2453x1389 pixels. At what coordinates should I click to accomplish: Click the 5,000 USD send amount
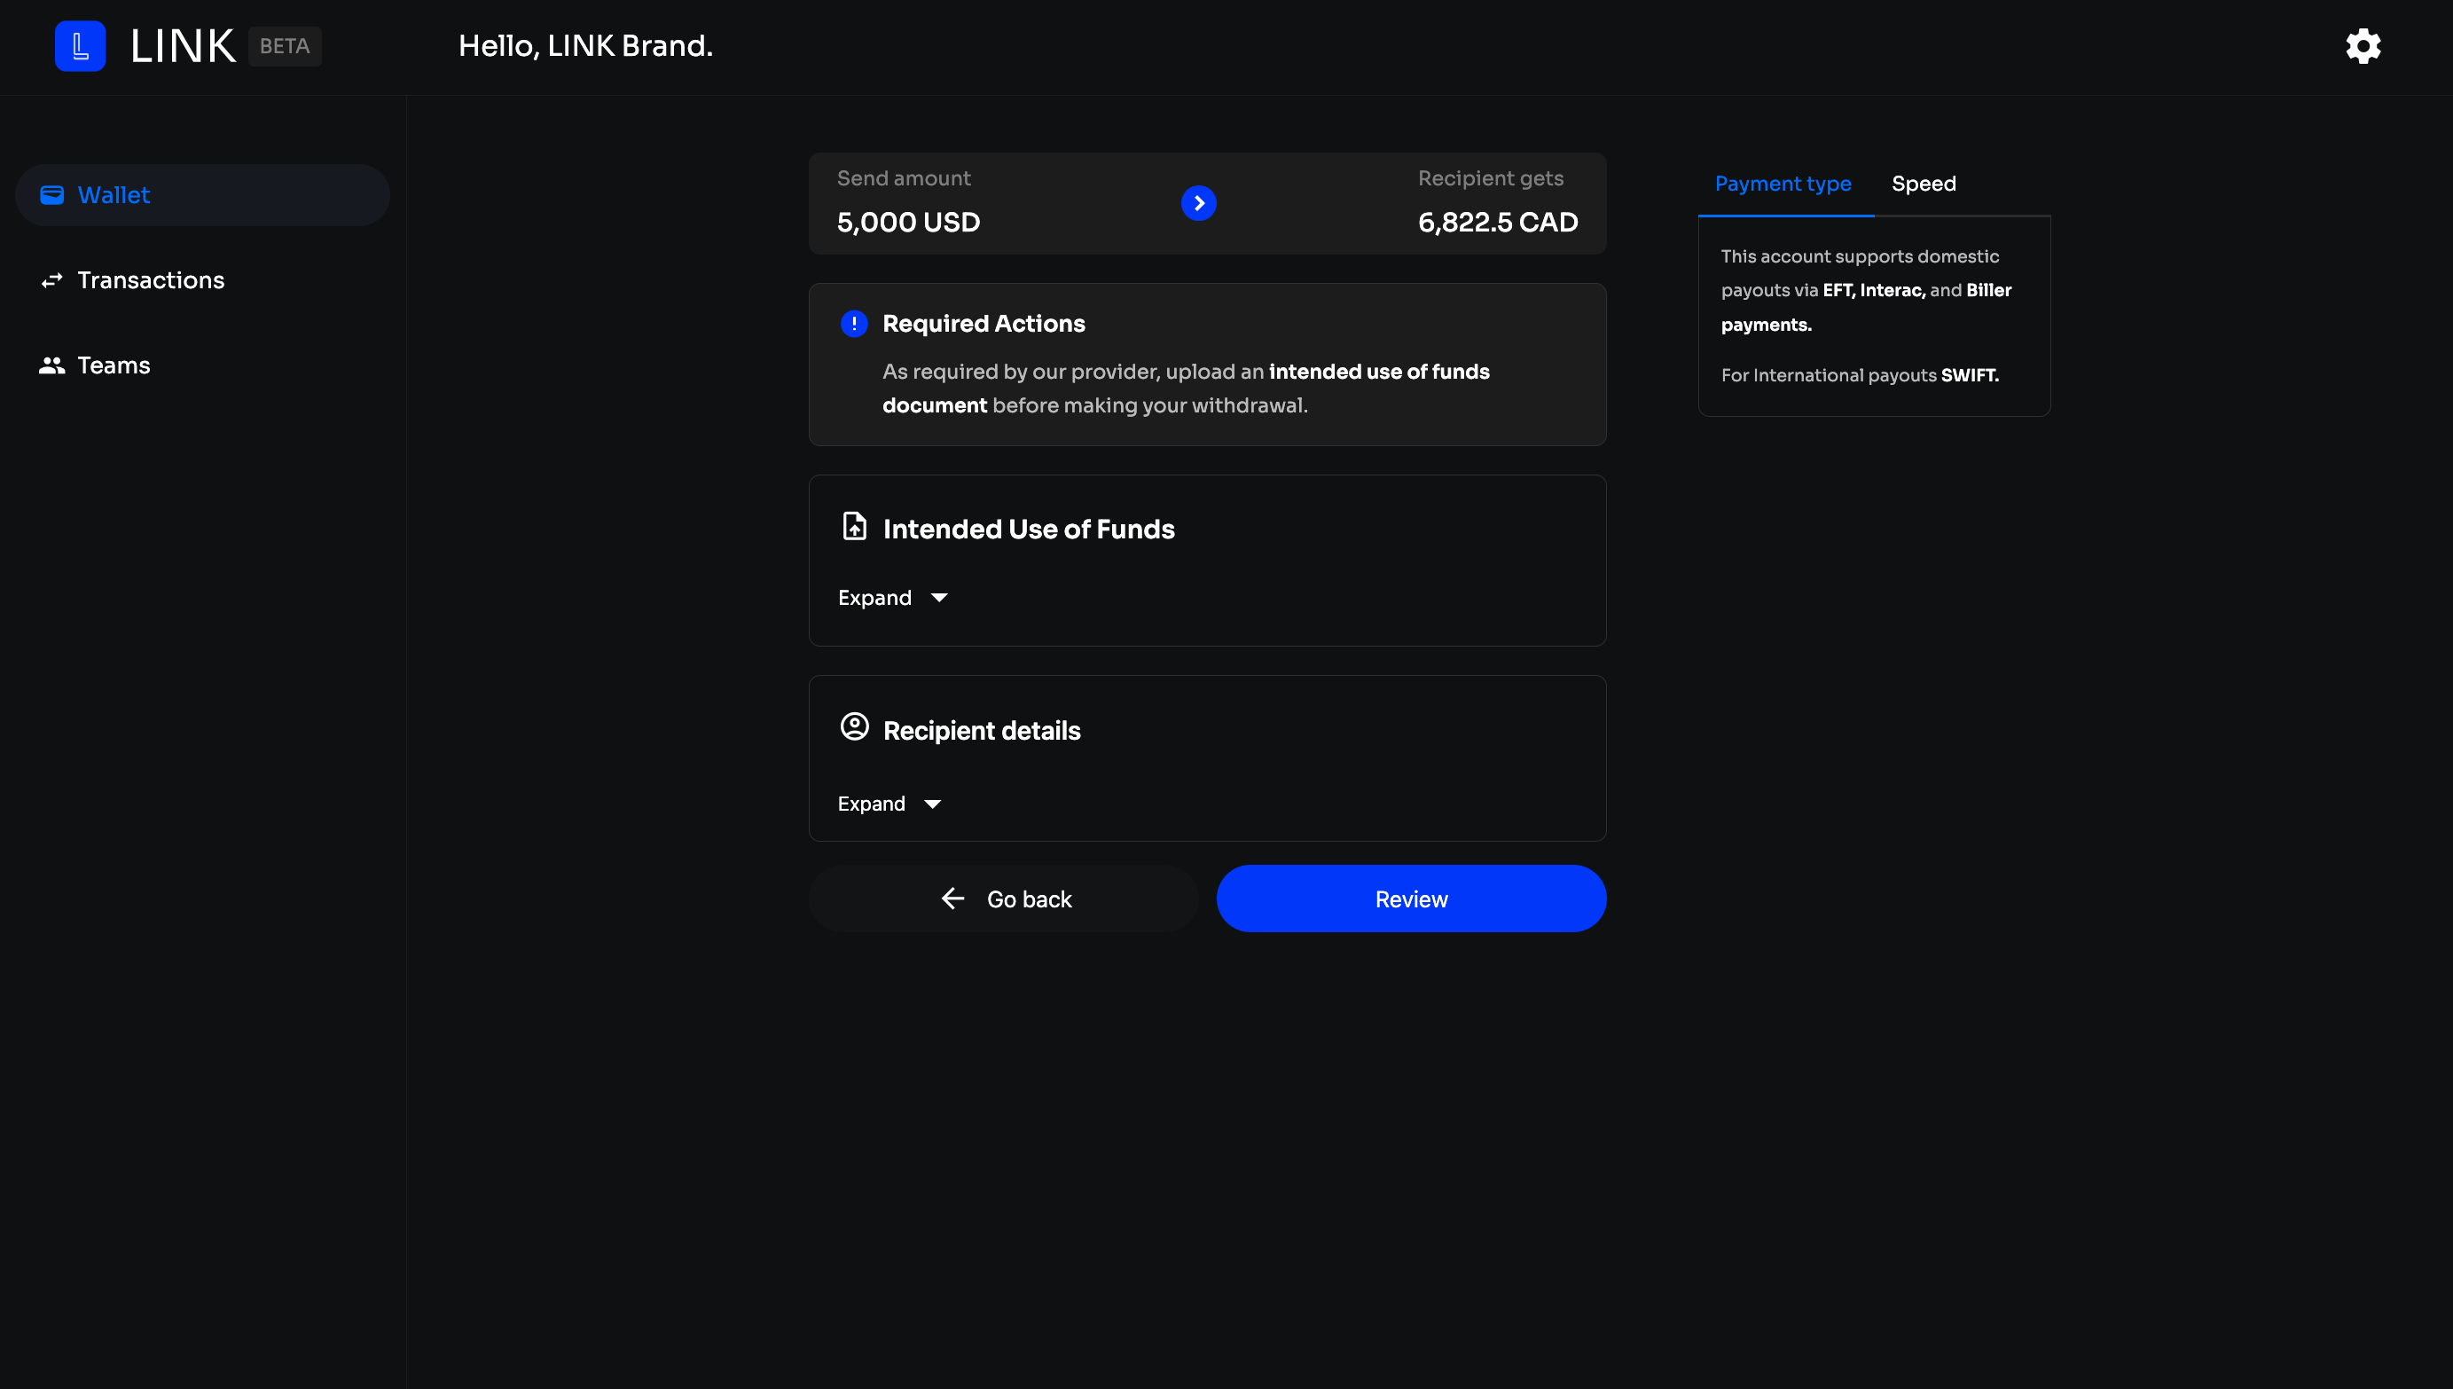(x=908, y=223)
